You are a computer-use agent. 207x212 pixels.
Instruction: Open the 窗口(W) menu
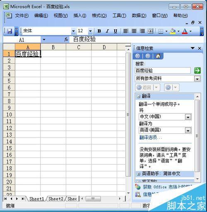[160, 15]
